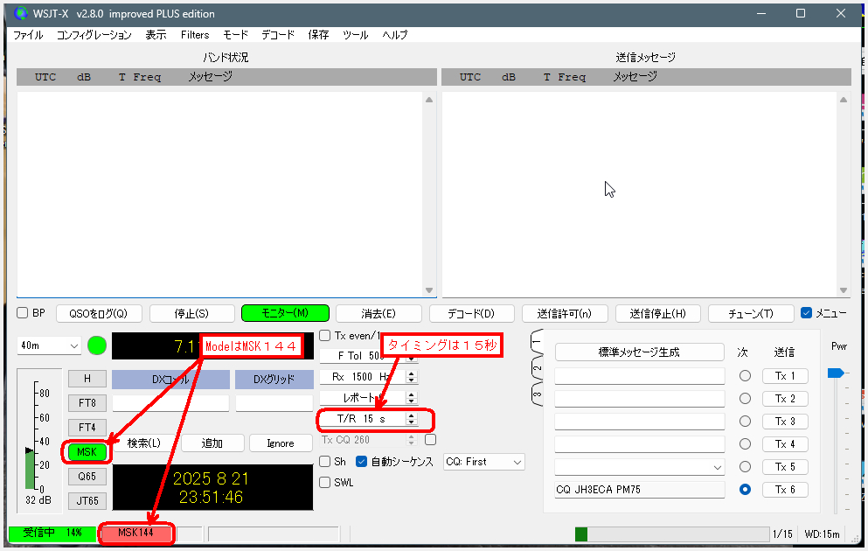Click the 送信停止(H) button
The image size is (868, 551).
(657, 313)
